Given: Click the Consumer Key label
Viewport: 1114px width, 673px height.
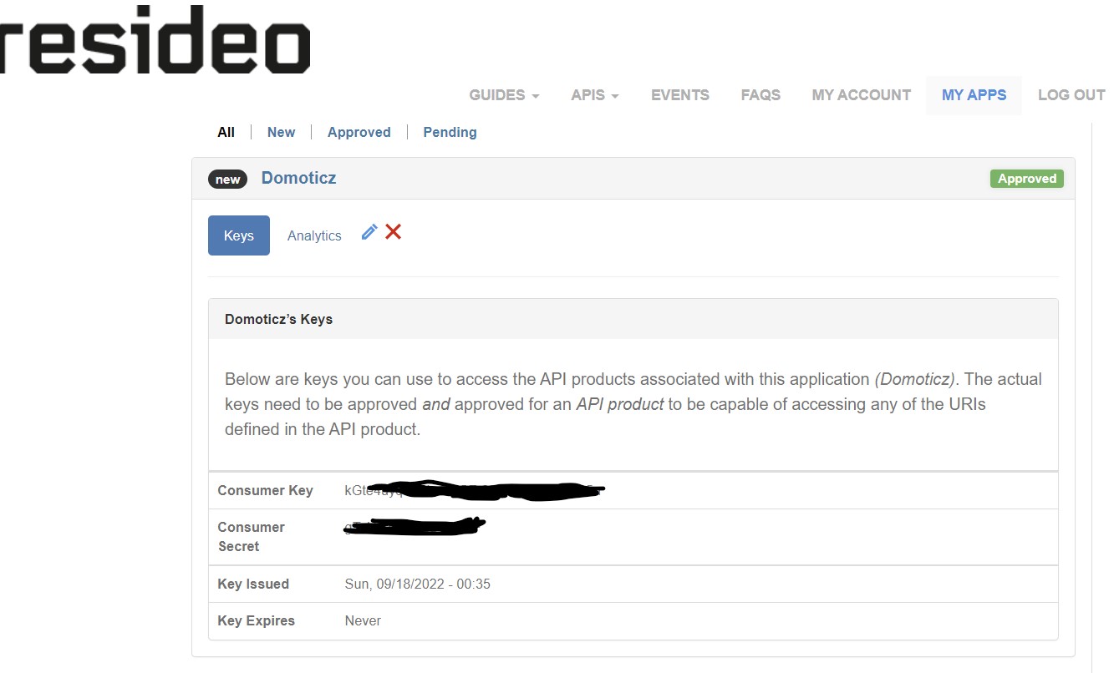Looking at the screenshot, I should click(x=265, y=490).
